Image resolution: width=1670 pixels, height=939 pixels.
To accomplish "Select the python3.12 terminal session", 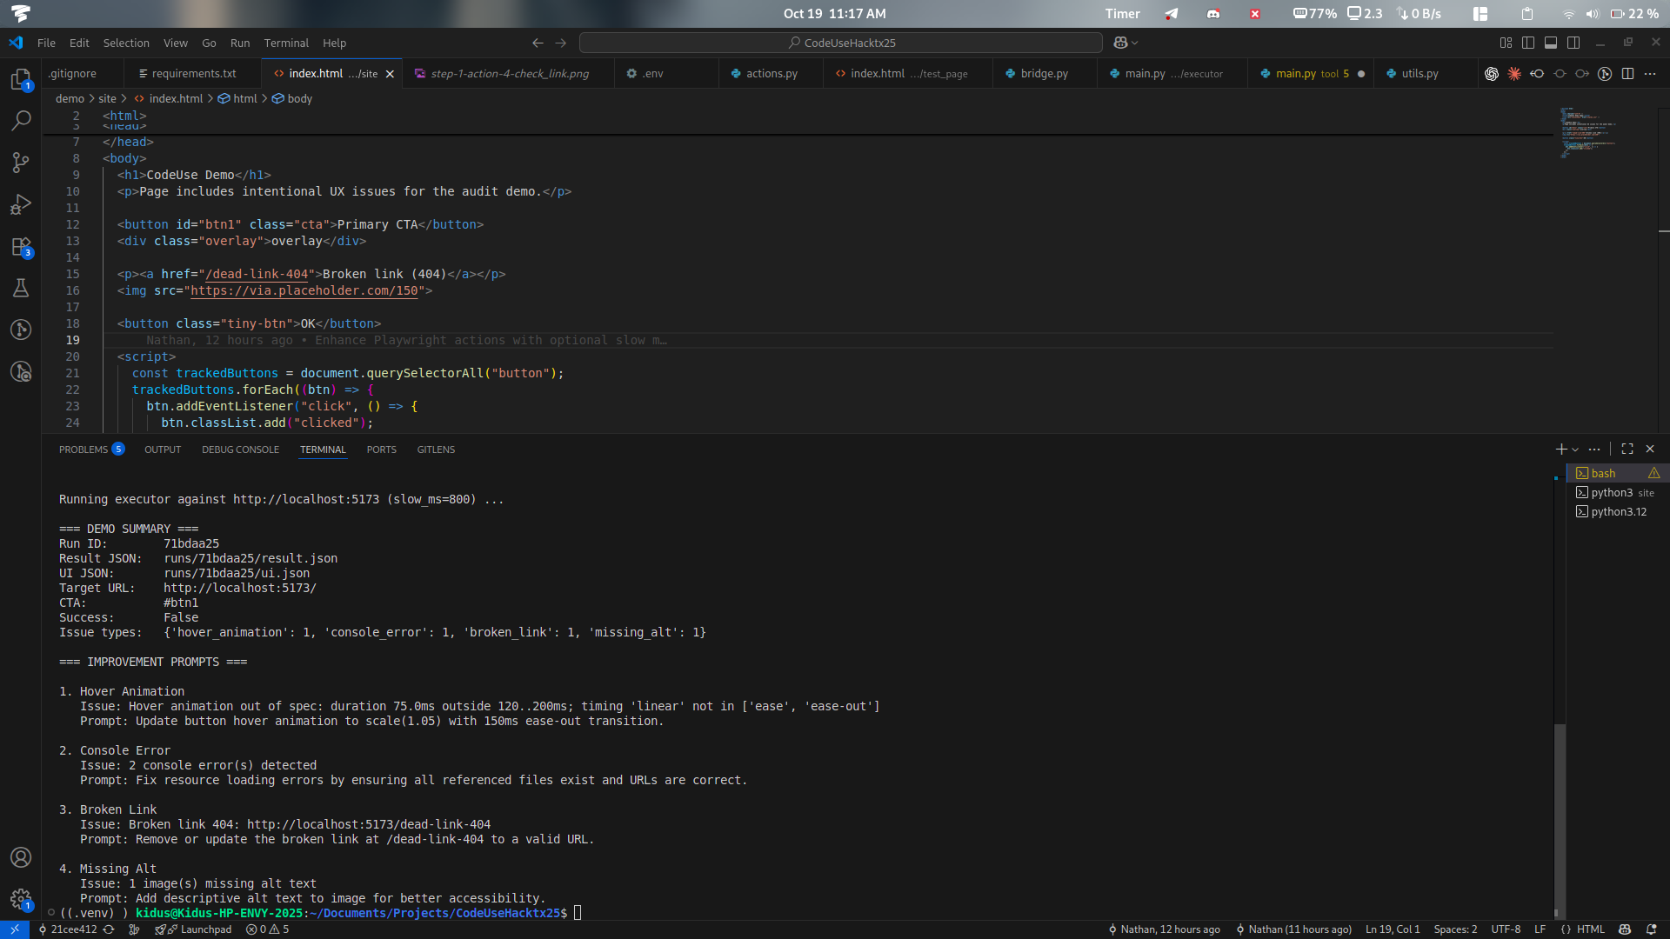I will pyautogui.click(x=1618, y=512).
